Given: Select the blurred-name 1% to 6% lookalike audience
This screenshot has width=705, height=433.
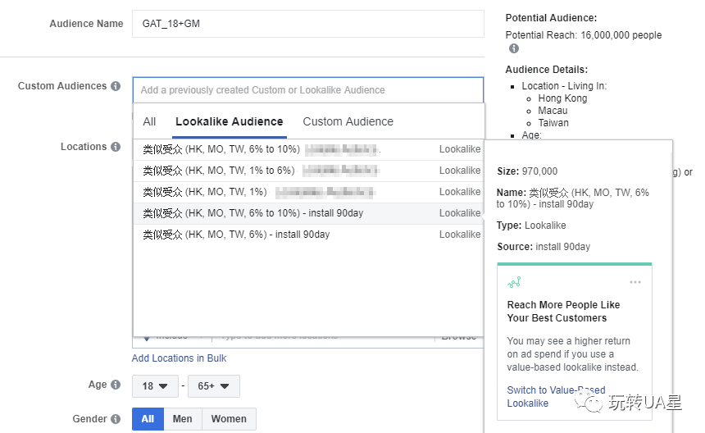Looking at the screenshot, I should pyautogui.click(x=308, y=171).
